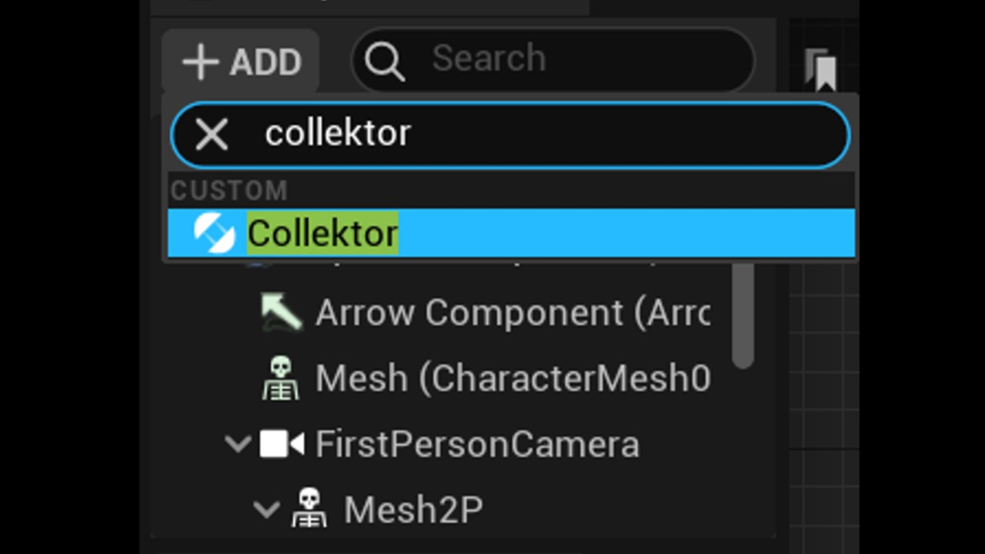Viewport: 985px width, 554px height.
Task: Click the CUSTOM category header
Action: [228, 190]
